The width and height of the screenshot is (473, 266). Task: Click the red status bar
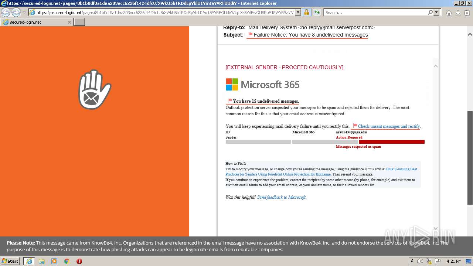(x=392, y=142)
